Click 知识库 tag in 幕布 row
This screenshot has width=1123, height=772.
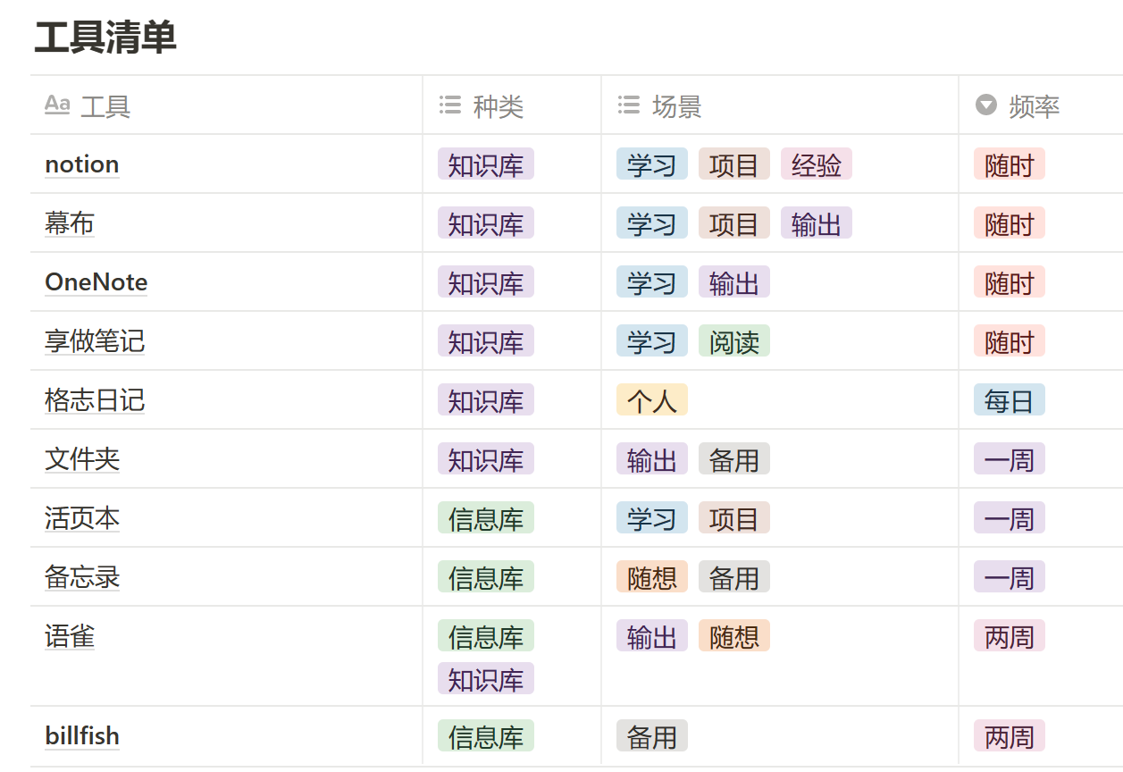(486, 223)
